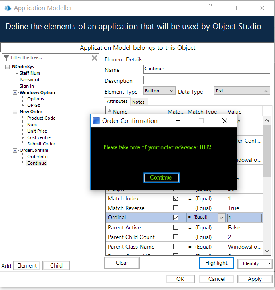This screenshot has width=275, height=290.
Task: Open the help question mark
Action: (x=210, y=7)
